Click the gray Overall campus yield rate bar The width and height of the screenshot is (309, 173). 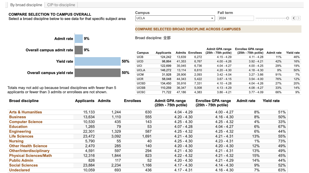(97, 73)
